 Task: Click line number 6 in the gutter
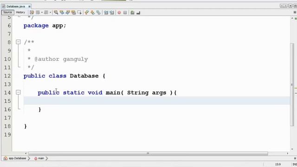click(x=9, y=26)
